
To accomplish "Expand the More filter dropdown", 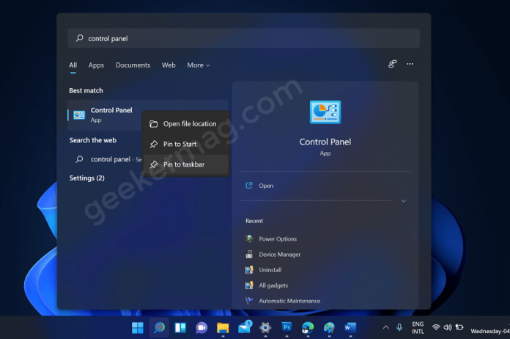I will (199, 65).
